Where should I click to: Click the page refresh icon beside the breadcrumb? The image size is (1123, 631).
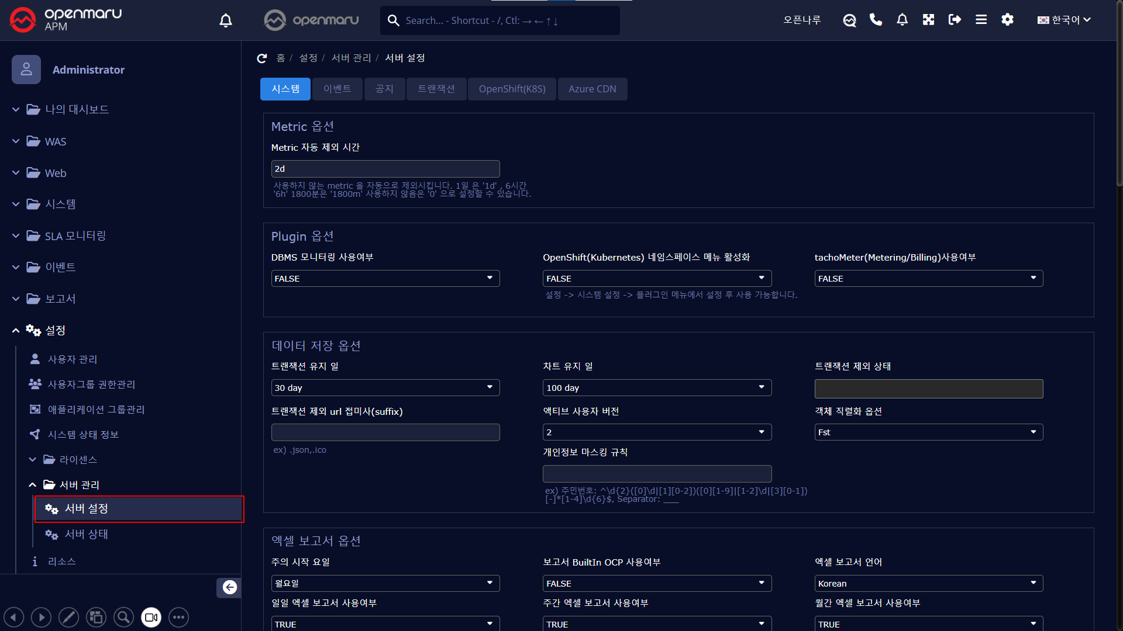click(262, 58)
